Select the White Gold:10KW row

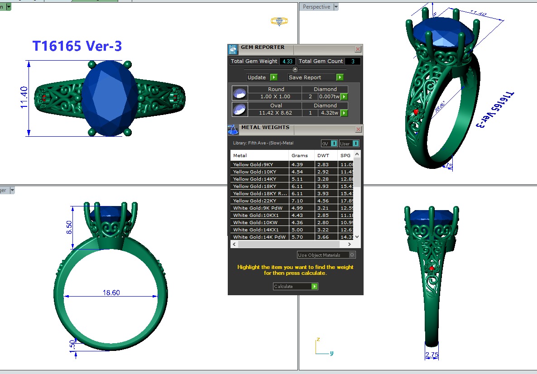292,222
